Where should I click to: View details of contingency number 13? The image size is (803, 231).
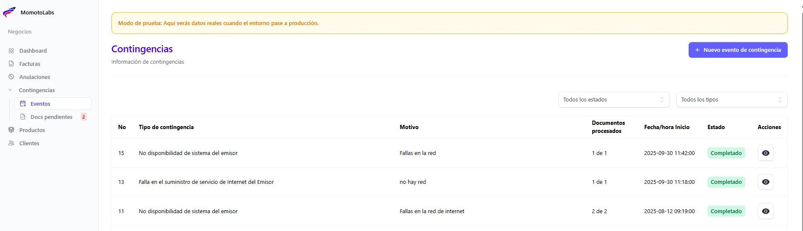tap(765, 182)
